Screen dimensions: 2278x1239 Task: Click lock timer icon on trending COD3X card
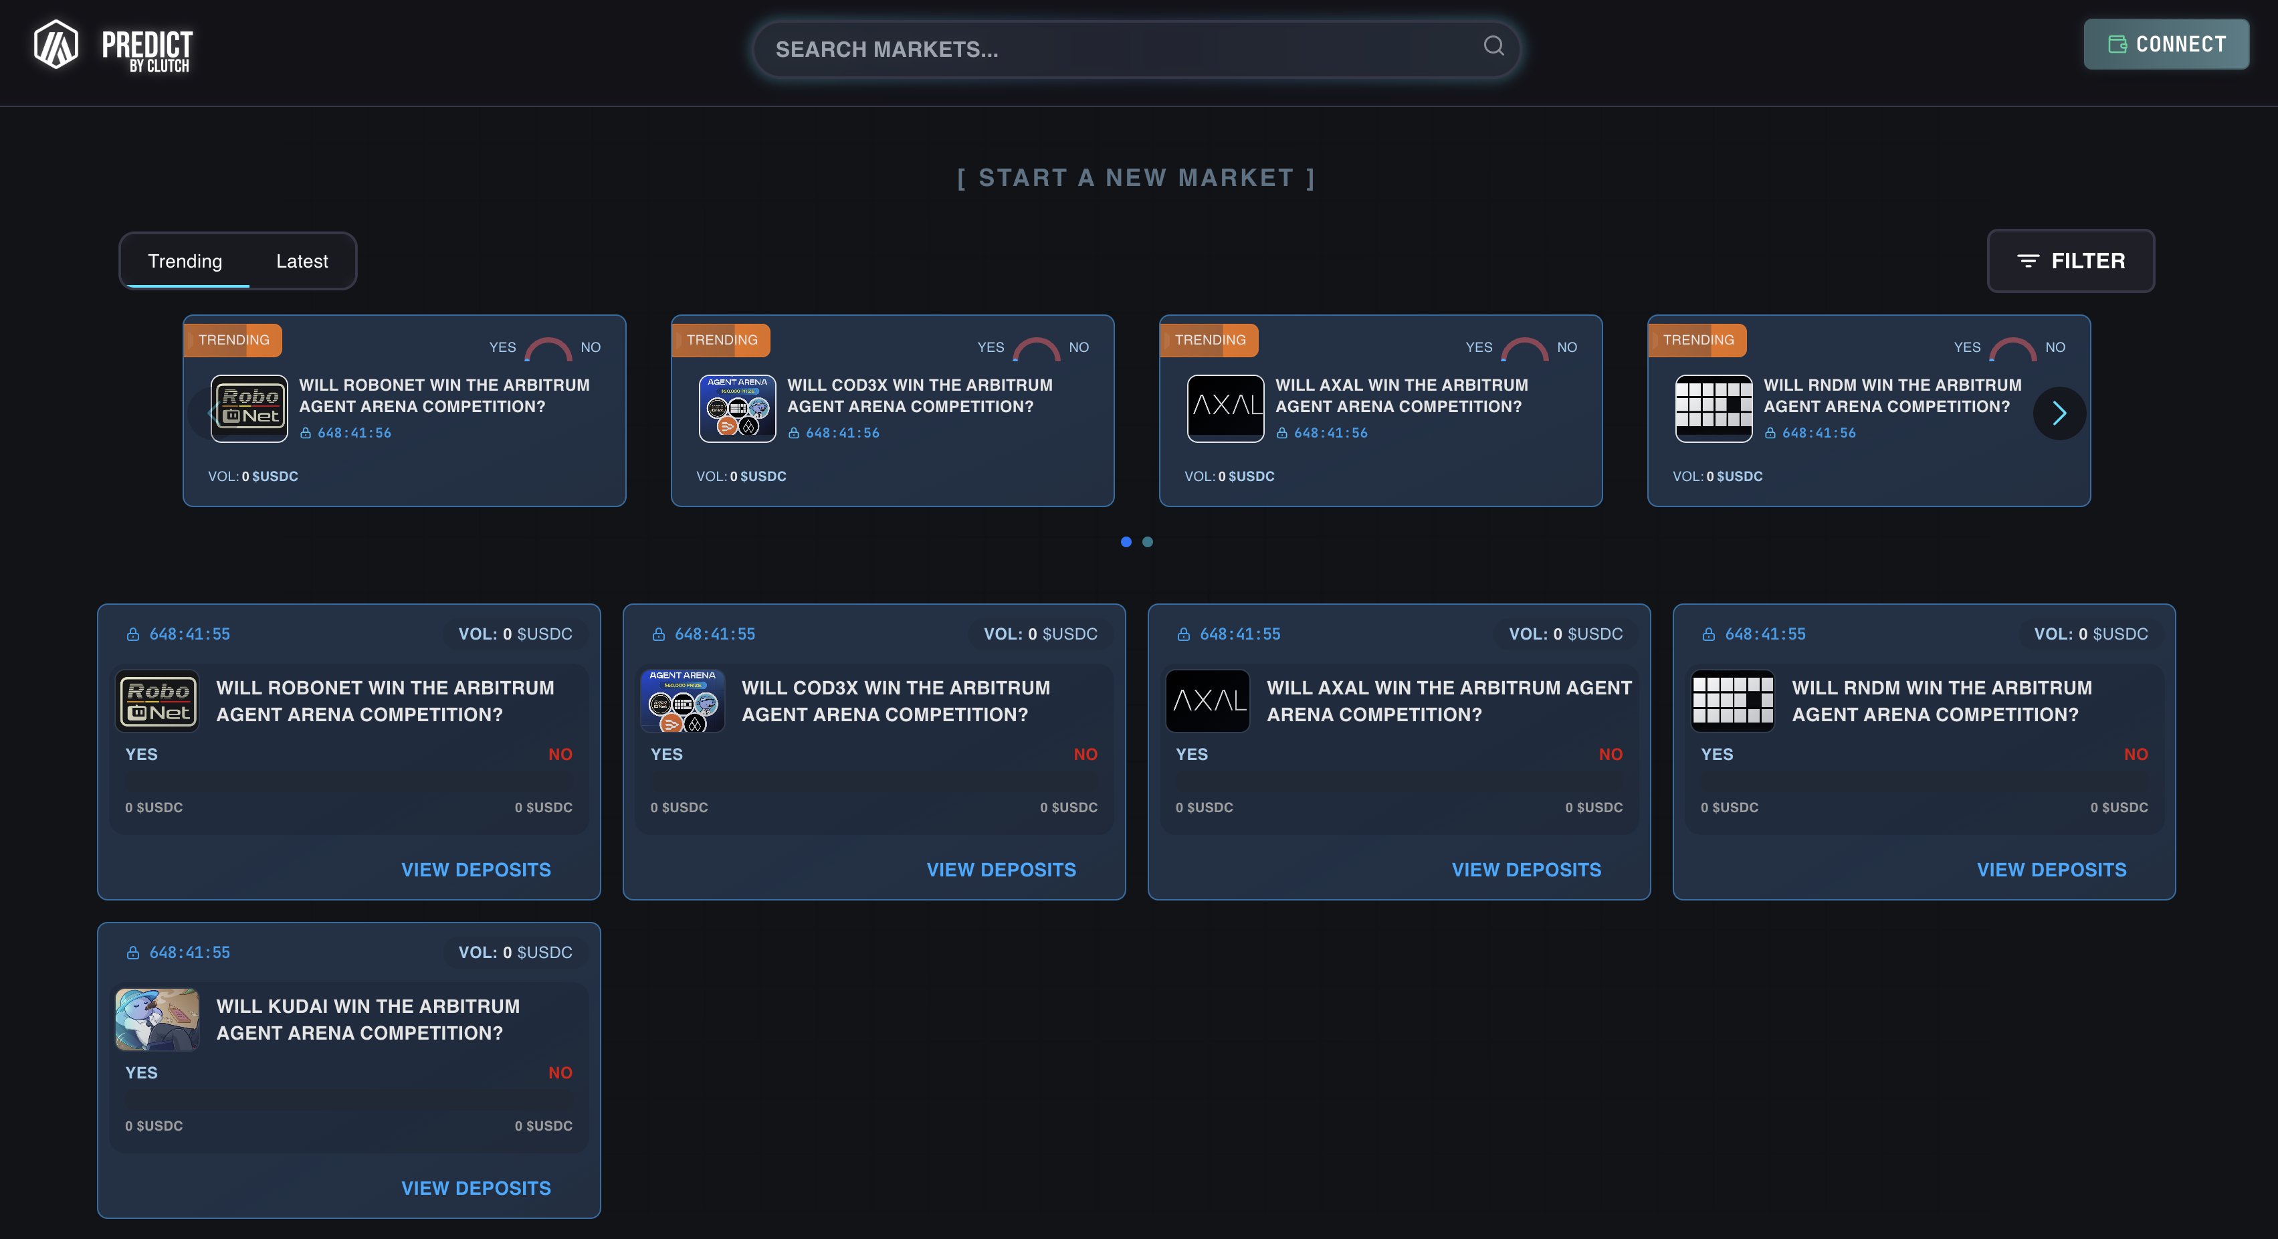coord(793,432)
